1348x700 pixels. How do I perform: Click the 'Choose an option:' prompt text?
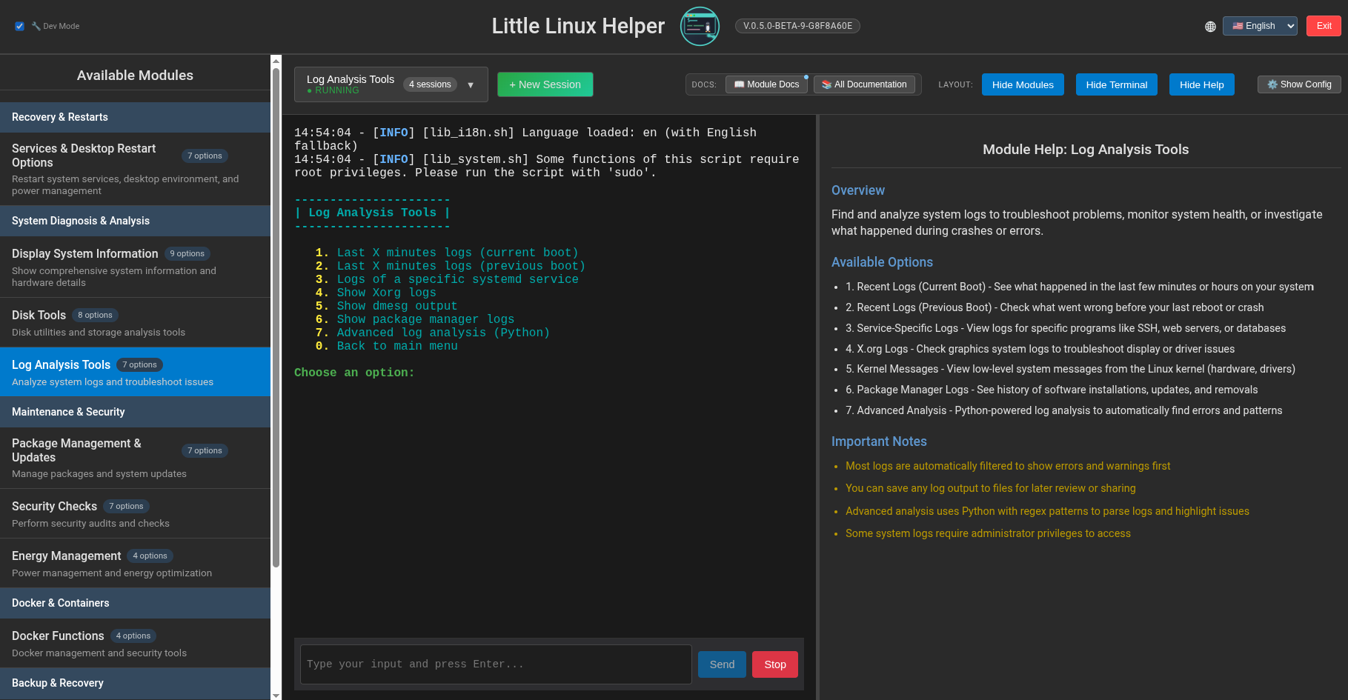pos(354,373)
